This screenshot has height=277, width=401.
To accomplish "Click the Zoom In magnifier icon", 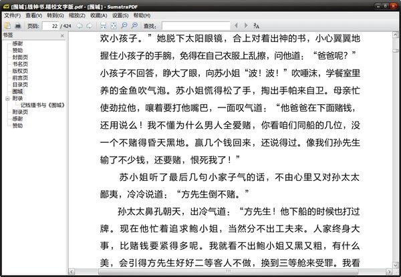I will point(134,25).
